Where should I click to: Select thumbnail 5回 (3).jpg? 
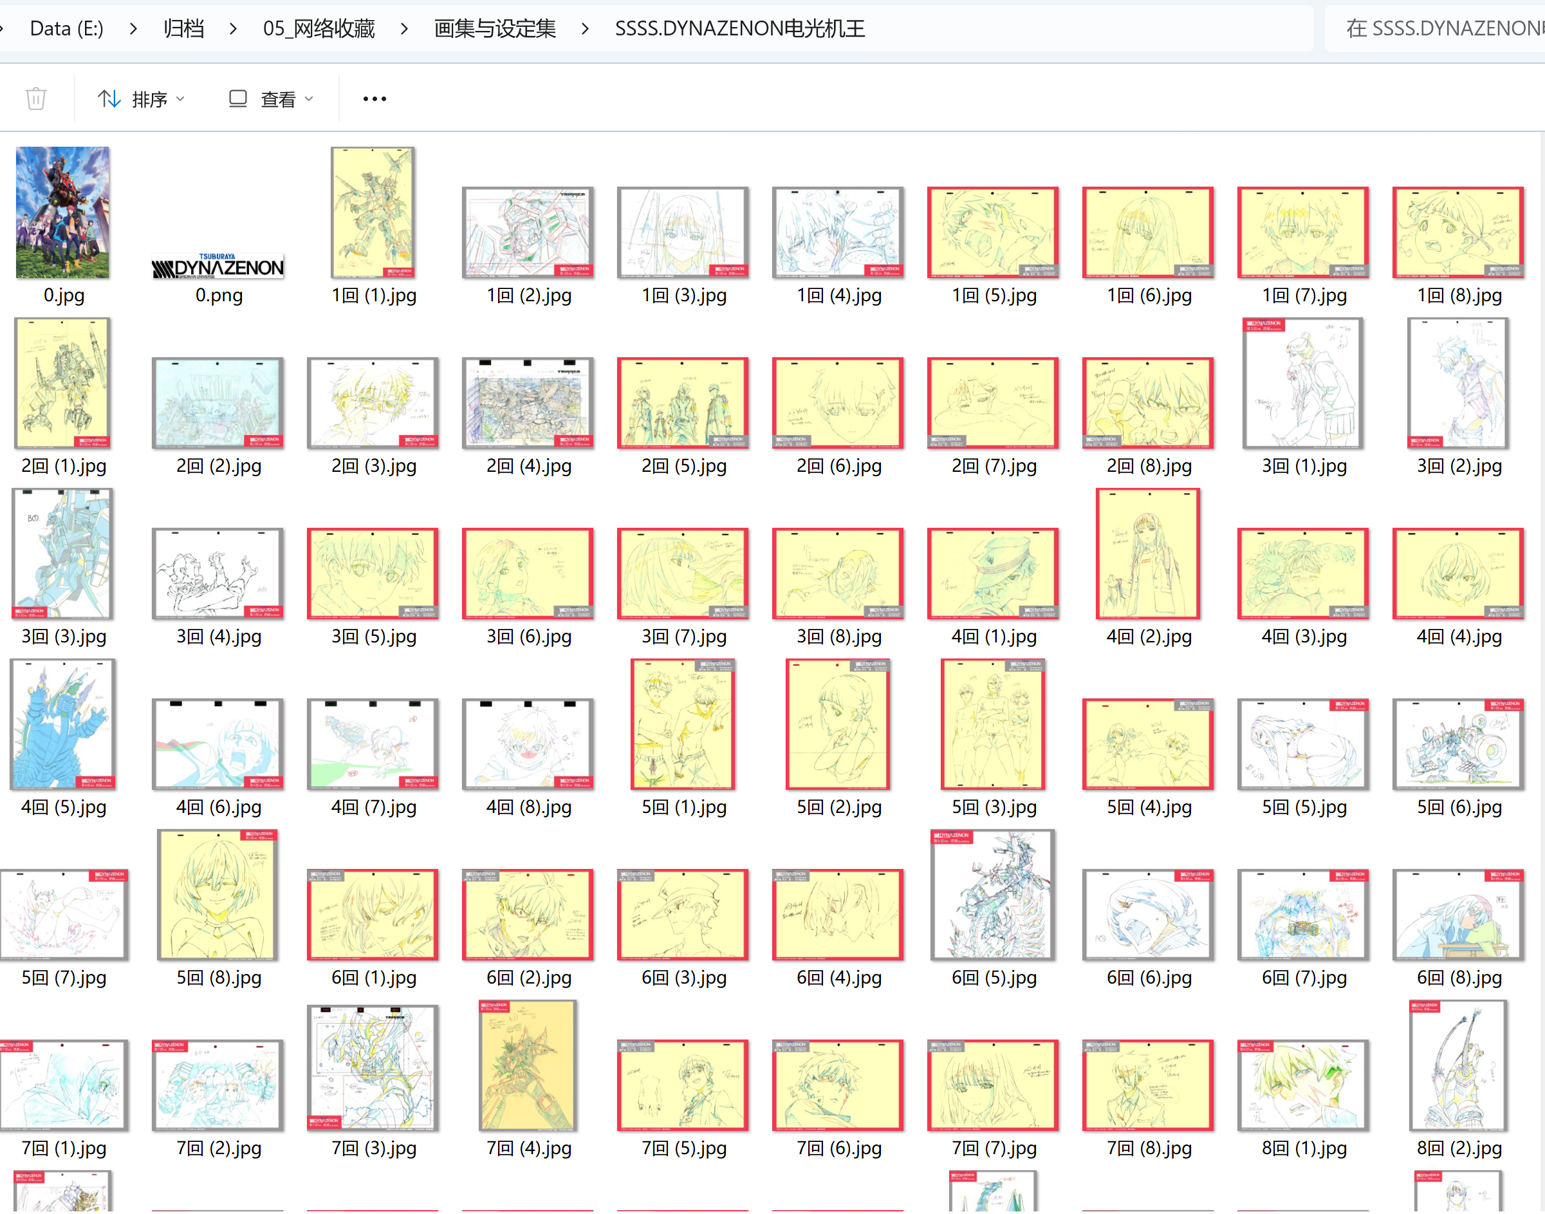pyautogui.click(x=993, y=724)
